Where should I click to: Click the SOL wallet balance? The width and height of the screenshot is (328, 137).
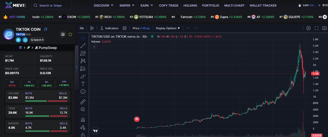point(308,5)
